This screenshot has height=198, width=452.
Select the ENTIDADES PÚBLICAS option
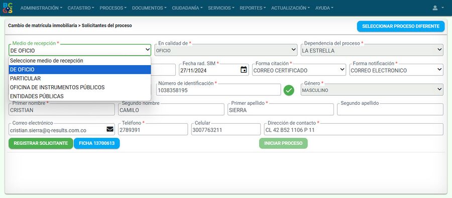tap(80, 96)
